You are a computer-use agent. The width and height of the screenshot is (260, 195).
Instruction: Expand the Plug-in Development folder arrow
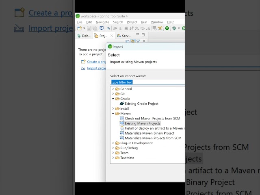click(x=113, y=143)
